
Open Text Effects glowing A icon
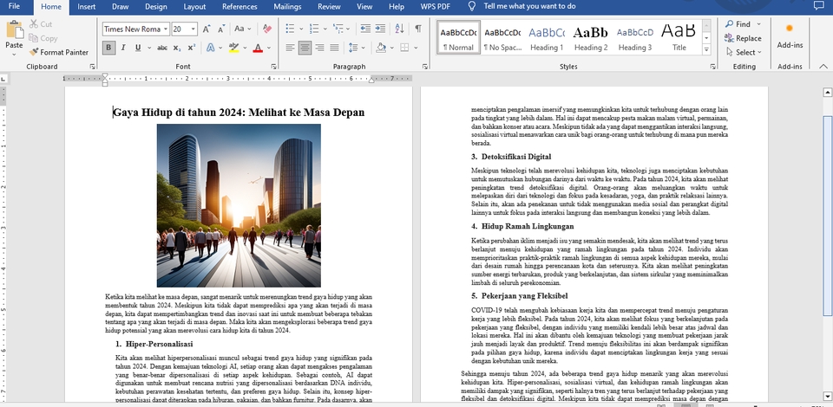[210, 48]
